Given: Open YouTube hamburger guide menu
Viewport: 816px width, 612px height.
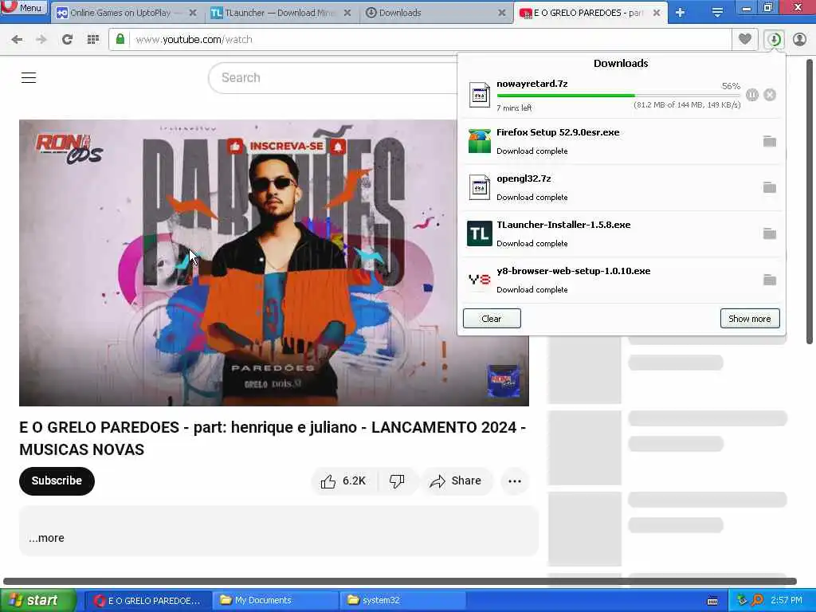Looking at the screenshot, I should (29, 77).
